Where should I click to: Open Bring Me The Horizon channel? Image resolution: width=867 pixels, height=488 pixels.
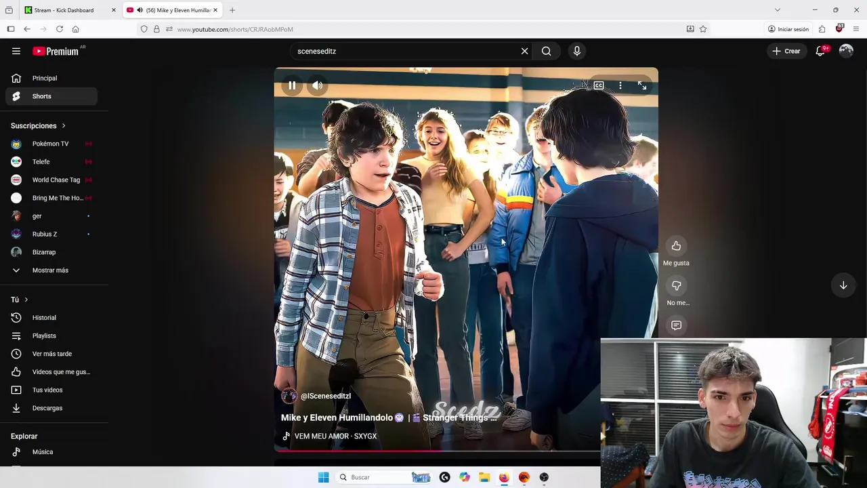[x=51, y=198]
